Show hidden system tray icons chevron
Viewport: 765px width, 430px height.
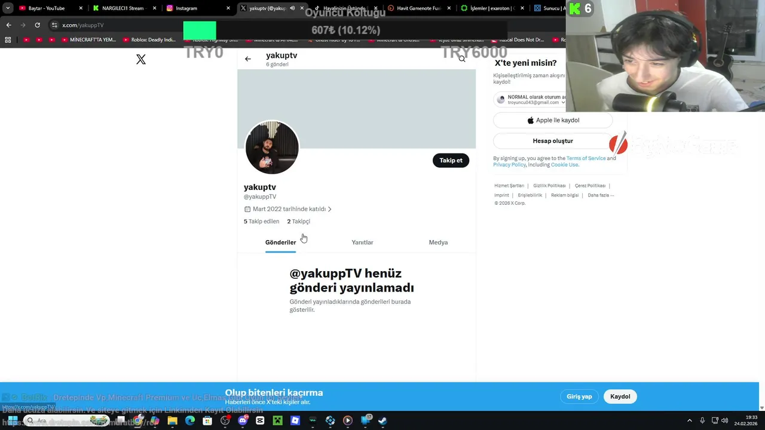pos(689,420)
